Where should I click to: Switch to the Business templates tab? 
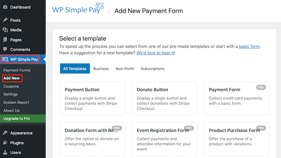click(101, 68)
